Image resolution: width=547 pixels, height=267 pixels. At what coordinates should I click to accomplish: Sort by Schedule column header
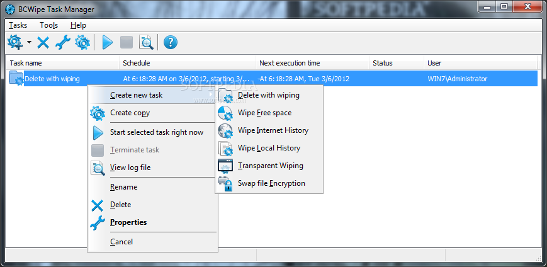click(188, 63)
